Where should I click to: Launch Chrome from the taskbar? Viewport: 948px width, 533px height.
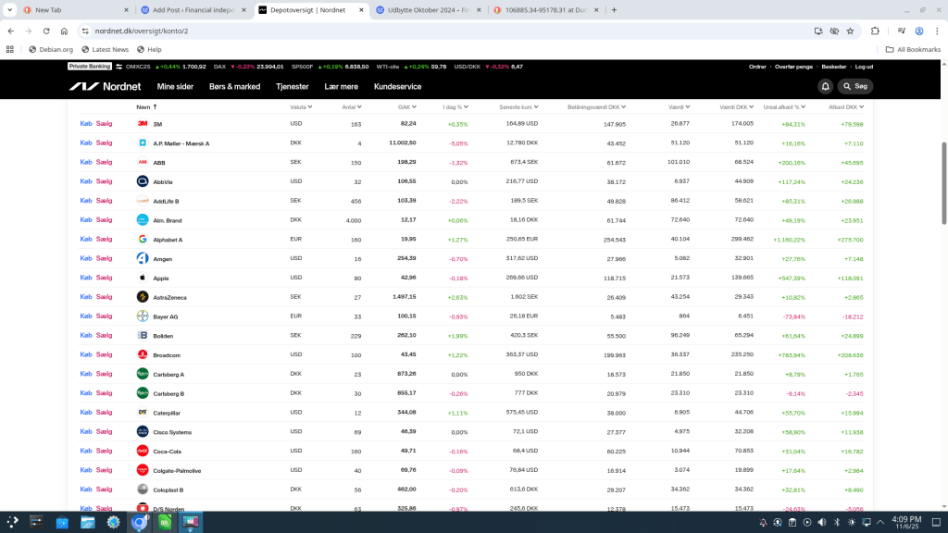point(138,523)
